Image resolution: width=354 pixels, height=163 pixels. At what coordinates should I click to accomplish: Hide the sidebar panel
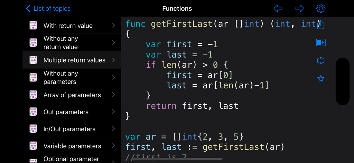pyautogui.click(x=321, y=42)
